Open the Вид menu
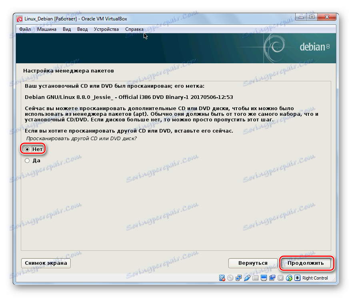Image resolution: width=352 pixels, height=298 pixels. tap(67, 29)
